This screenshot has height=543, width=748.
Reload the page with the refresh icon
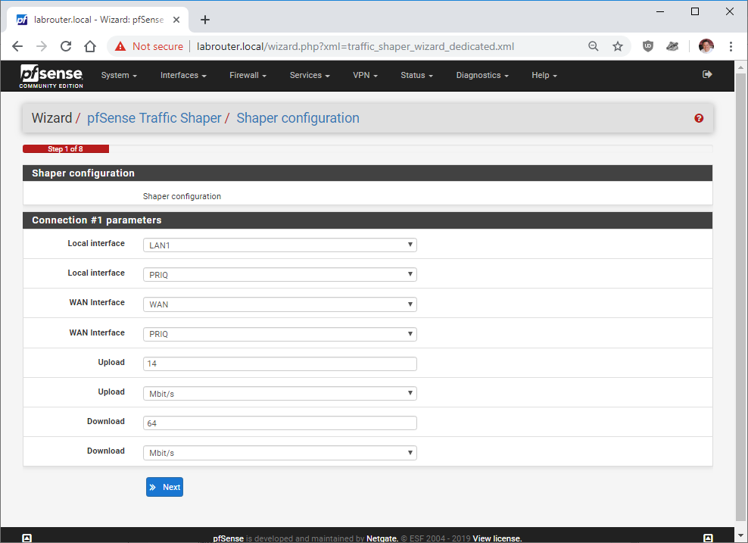pyautogui.click(x=66, y=46)
